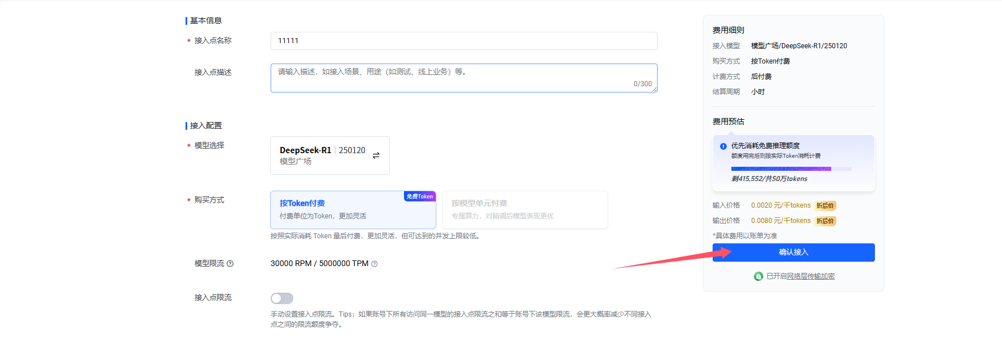Click the model swap arrows icon
Screen dimensions: 1002x358
click(376, 155)
